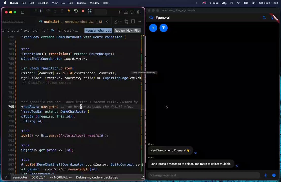Toggle the primary sidebar panel
281x182 pixels.
[23, 12]
